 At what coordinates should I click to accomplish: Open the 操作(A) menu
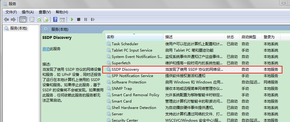click(28, 12)
